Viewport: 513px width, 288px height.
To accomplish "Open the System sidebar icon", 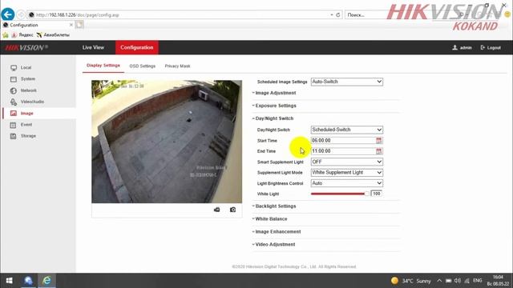I will (14, 79).
